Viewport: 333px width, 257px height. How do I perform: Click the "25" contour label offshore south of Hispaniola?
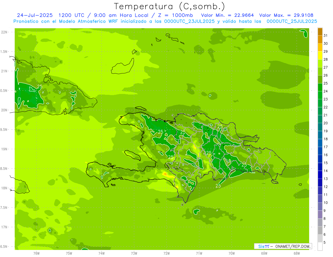click(218, 186)
